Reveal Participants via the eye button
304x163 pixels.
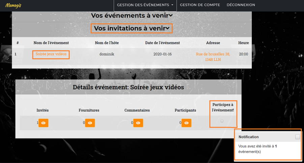point(187,123)
